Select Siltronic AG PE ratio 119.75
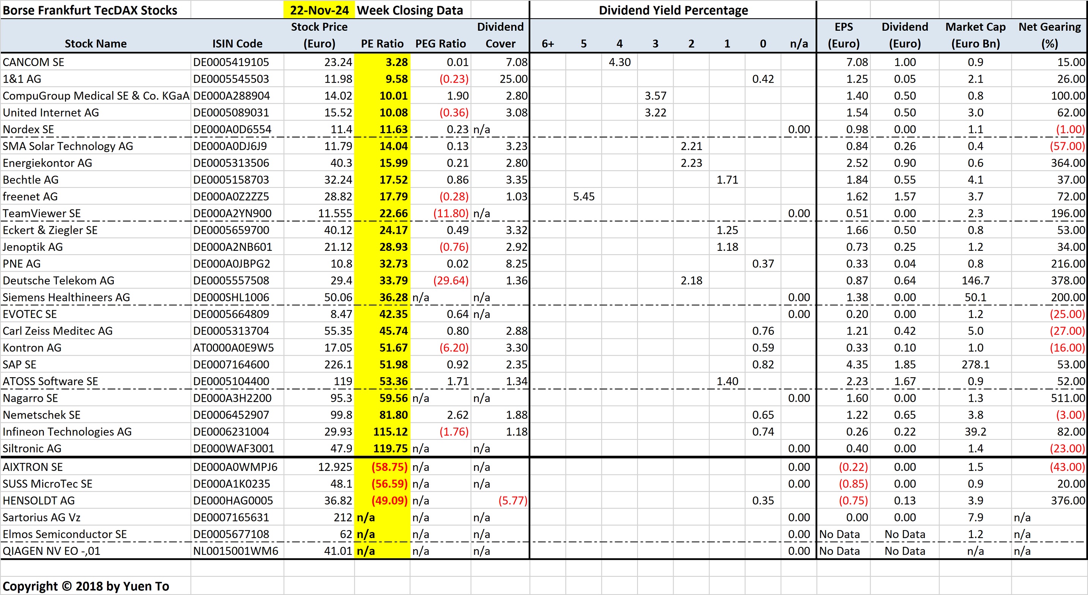This screenshot has height=595, width=1088. tap(390, 449)
